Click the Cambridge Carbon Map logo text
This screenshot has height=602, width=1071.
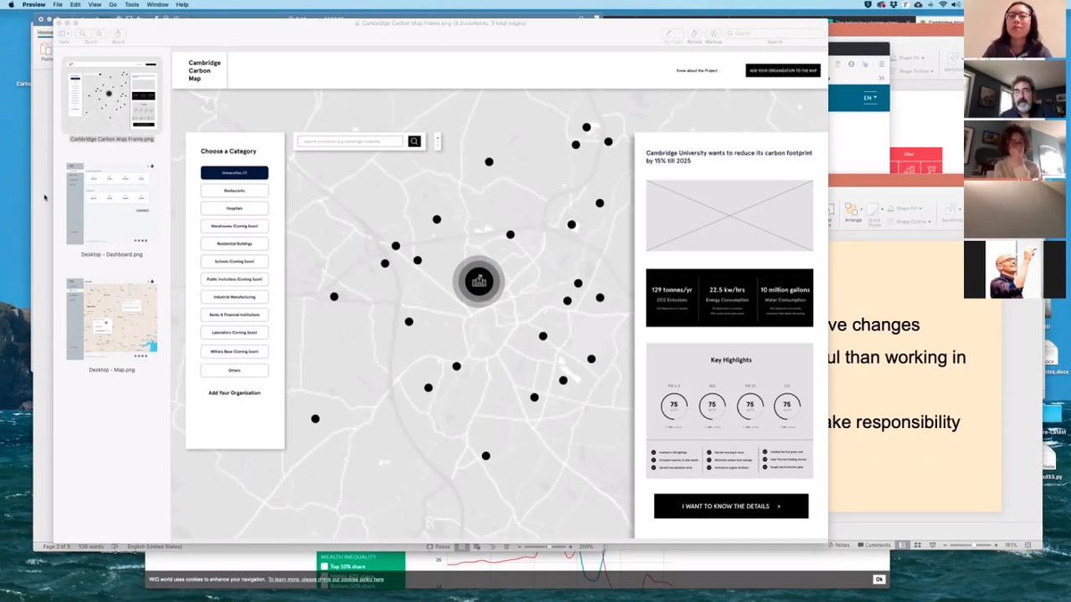pyautogui.click(x=204, y=70)
